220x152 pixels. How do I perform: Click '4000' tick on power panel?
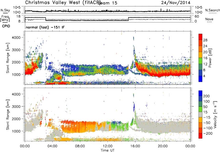pos(16,38)
